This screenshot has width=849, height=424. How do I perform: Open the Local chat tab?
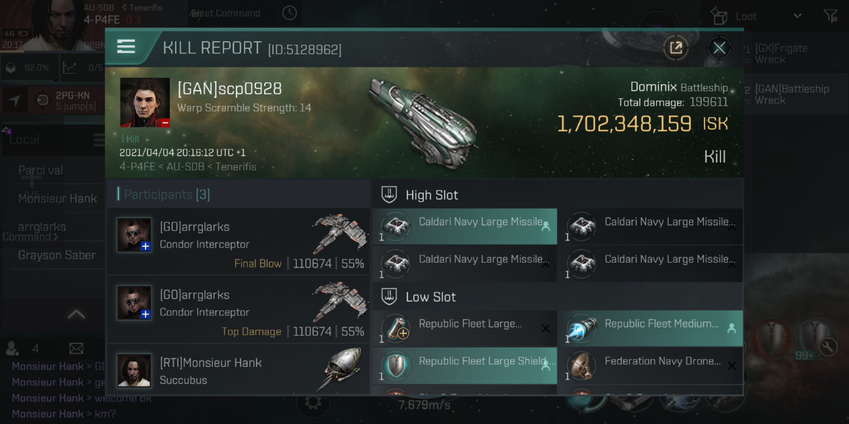tap(25, 140)
